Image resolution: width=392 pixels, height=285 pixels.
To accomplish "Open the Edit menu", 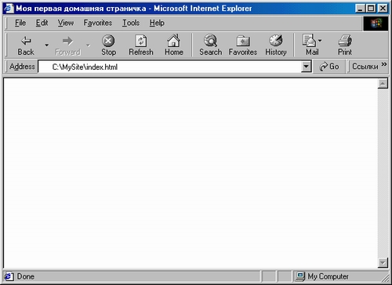I will (42, 23).
